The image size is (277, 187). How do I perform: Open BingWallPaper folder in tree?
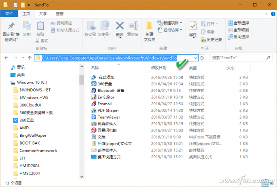pyautogui.click(x=30, y=136)
